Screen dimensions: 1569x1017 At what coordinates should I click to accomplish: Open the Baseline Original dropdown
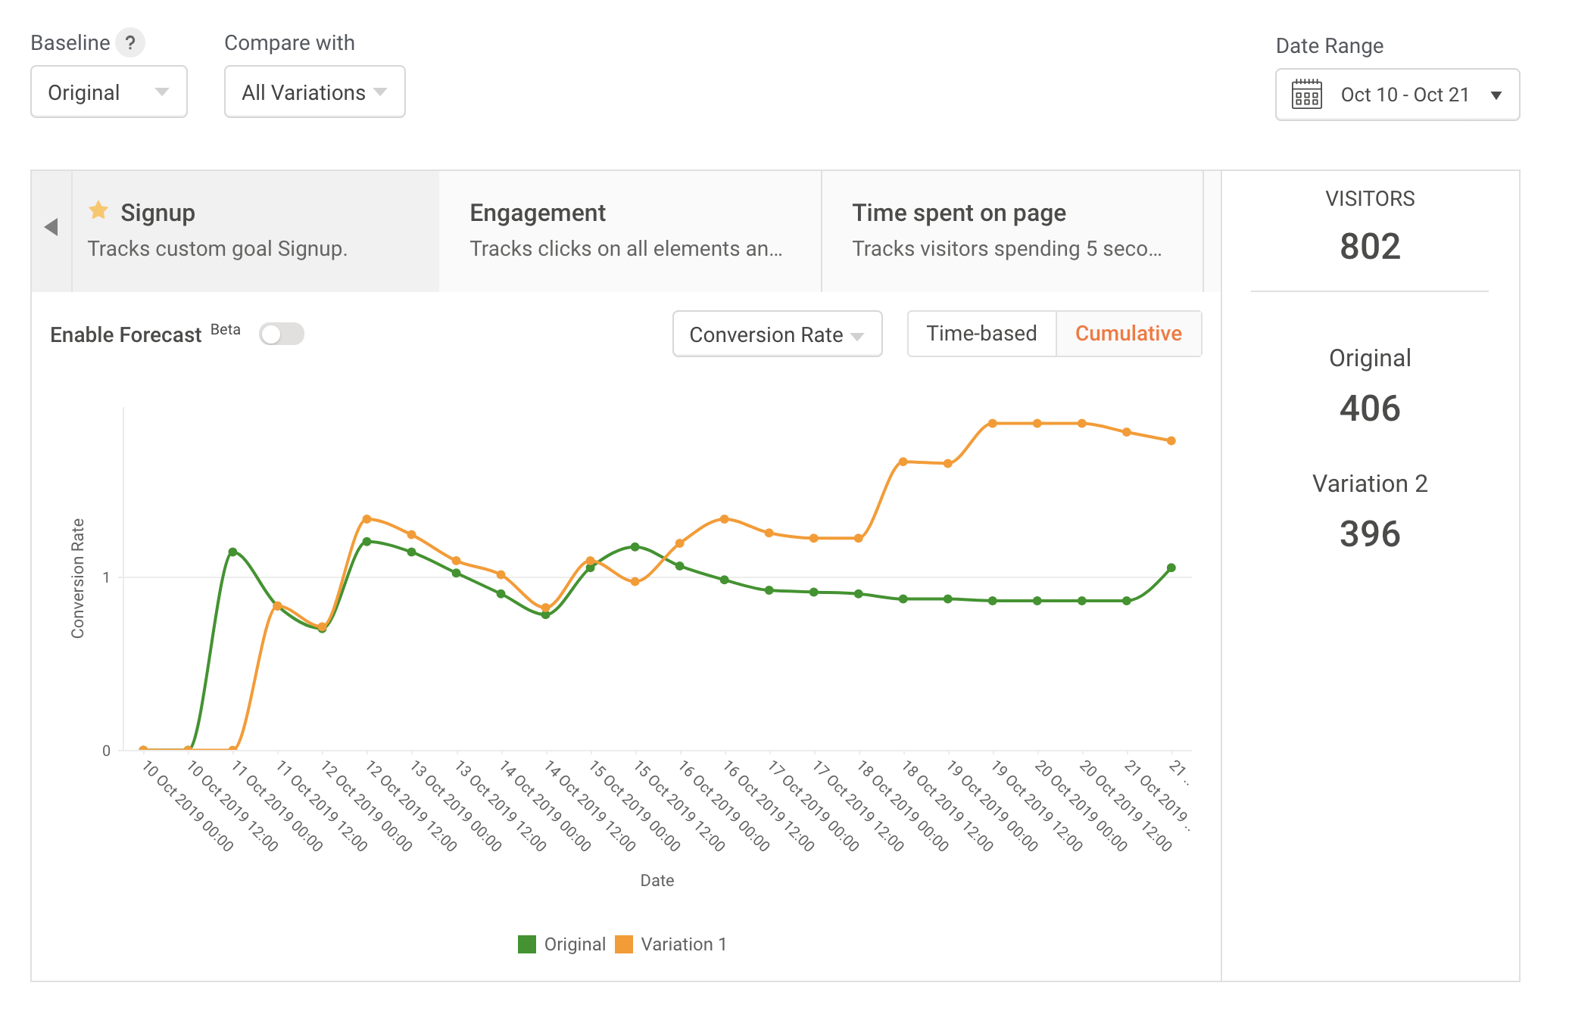(x=108, y=92)
